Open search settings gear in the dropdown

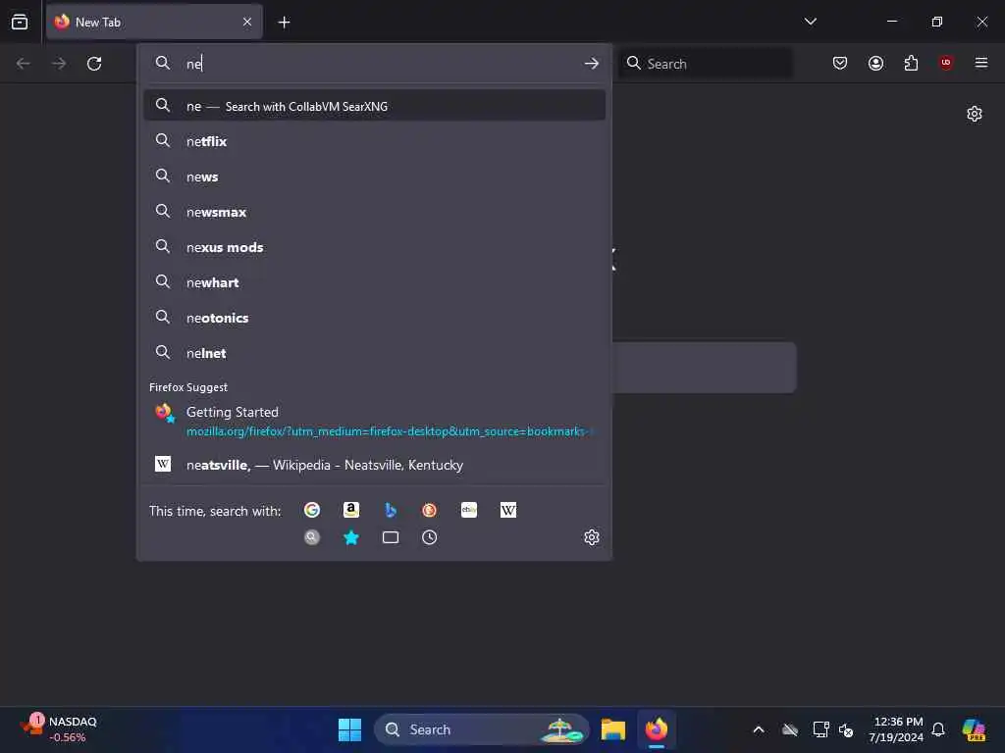(x=592, y=537)
